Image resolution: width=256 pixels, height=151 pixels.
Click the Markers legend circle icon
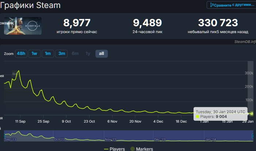click(x=133, y=149)
